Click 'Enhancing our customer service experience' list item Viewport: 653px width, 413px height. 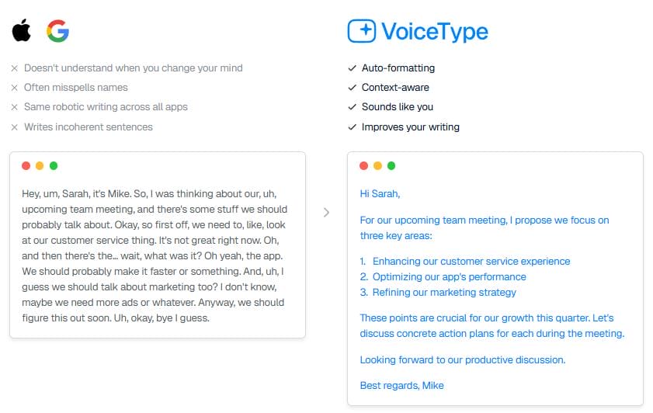point(471,262)
